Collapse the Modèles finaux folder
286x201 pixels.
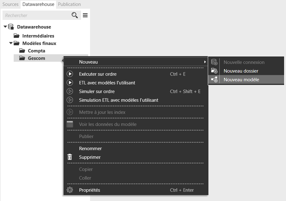(11, 43)
